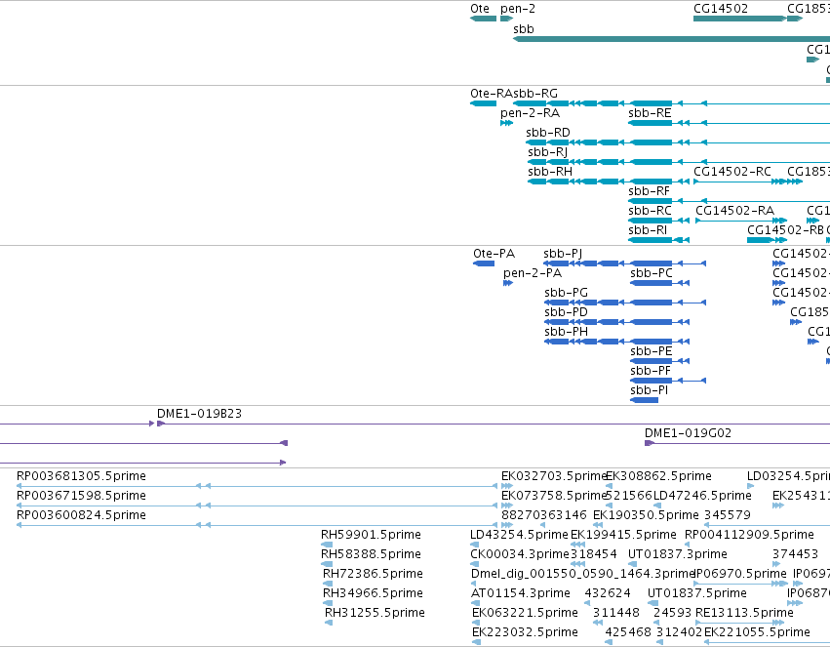Click the RH58388.5prime EST label

(x=371, y=554)
